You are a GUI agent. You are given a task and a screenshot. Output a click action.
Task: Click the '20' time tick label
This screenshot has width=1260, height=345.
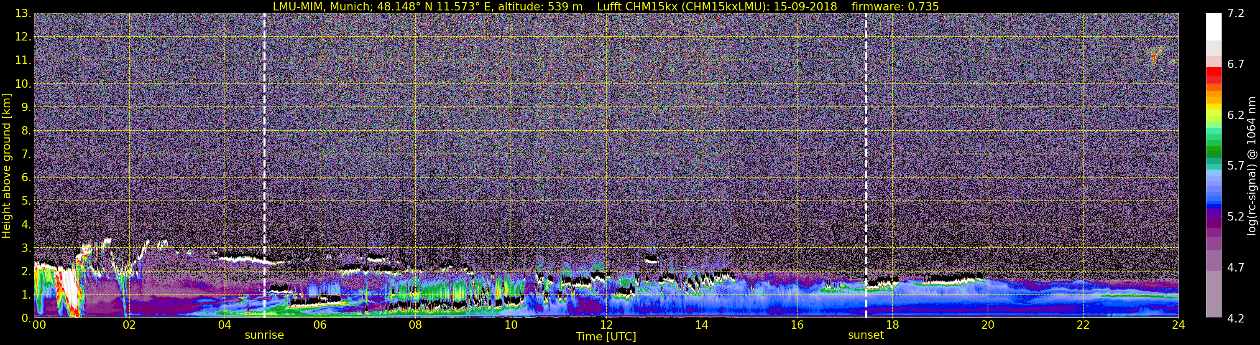988,325
